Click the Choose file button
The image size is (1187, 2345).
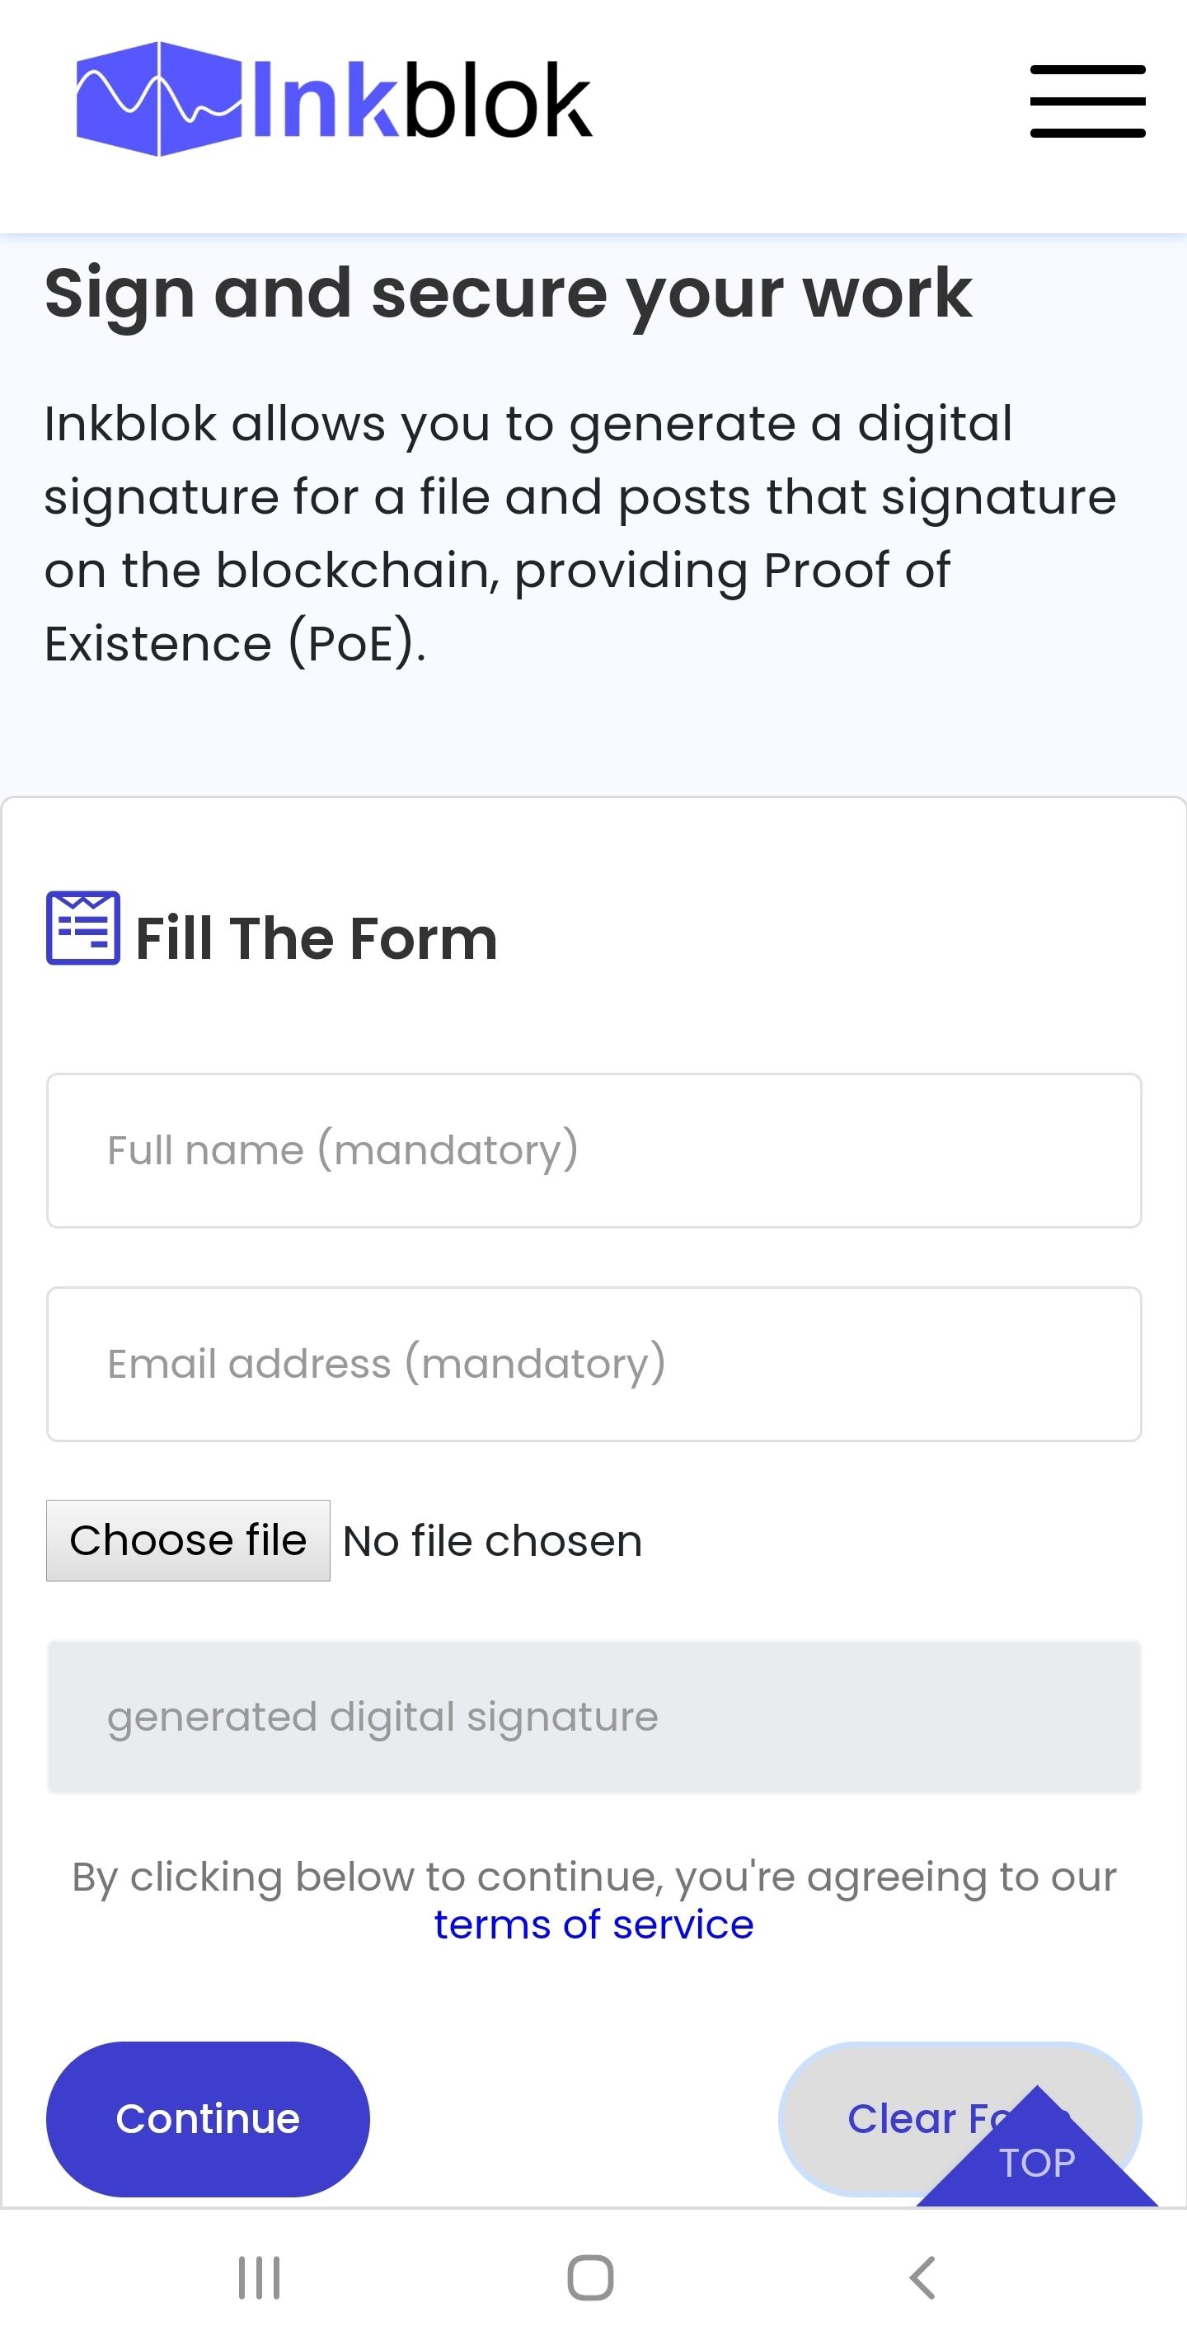(189, 1540)
